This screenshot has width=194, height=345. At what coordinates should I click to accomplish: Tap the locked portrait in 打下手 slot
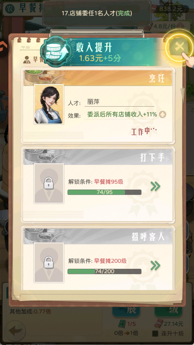[49, 183]
